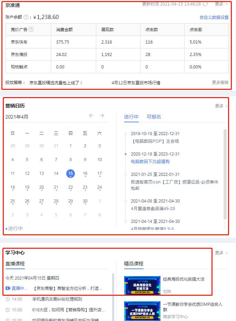Click the 京东海投 row label
Viewport: 236px width, 321px height.
pos(19,55)
